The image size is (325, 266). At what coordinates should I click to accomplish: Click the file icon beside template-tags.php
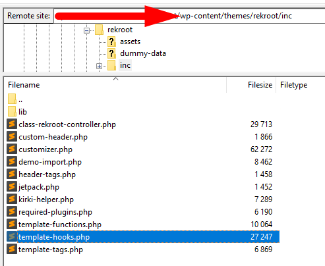[x=12, y=249]
